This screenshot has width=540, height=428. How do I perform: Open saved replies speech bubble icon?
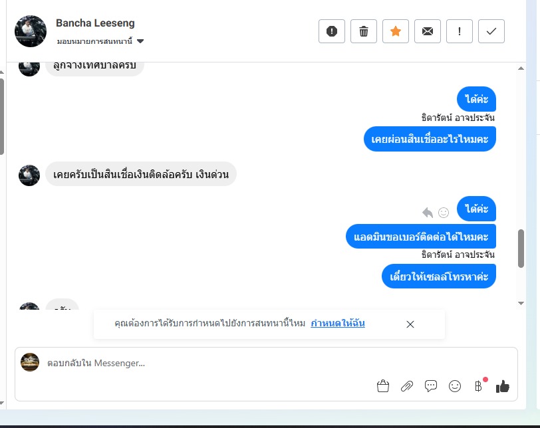point(431,386)
